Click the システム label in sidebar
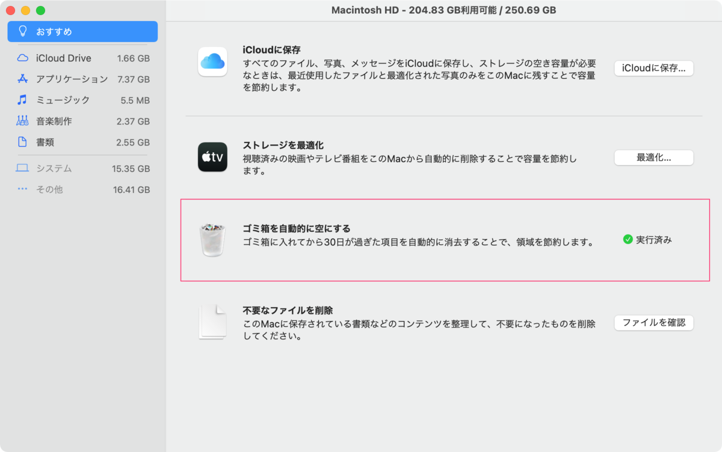 [54, 168]
